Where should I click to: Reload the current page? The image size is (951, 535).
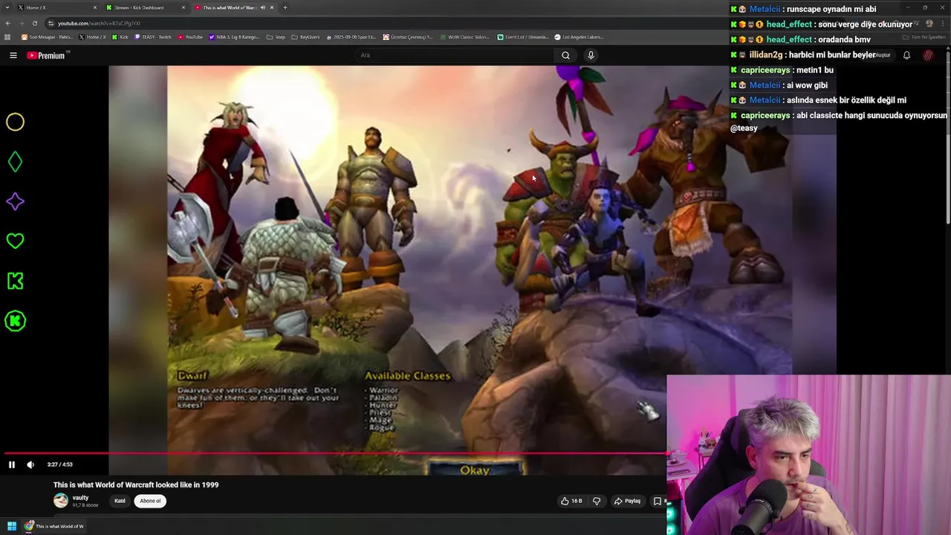tap(34, 23)
